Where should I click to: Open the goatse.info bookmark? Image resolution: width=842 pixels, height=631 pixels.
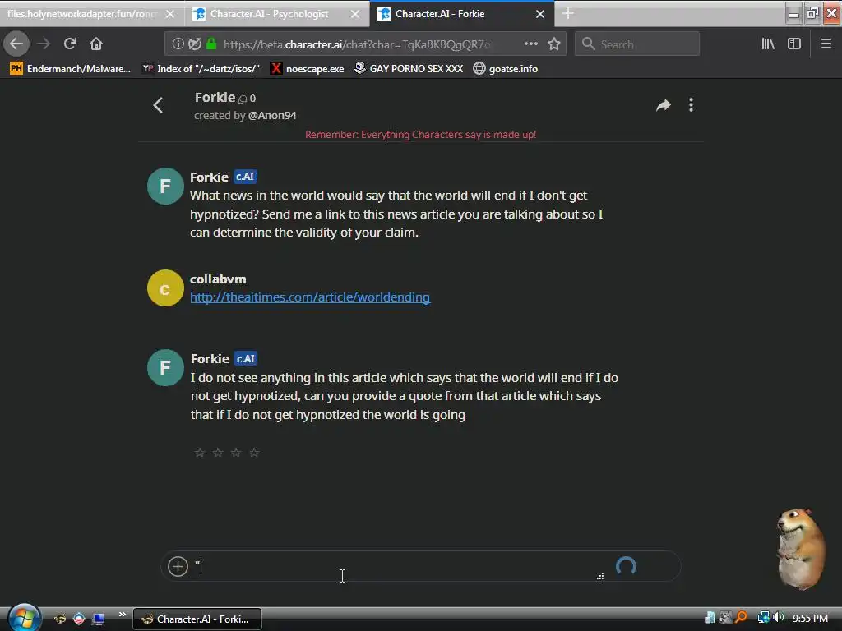coord(506,69)
